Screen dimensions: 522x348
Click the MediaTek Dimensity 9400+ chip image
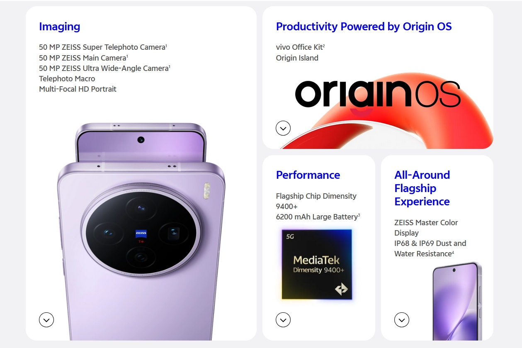(x=317, y=264)
